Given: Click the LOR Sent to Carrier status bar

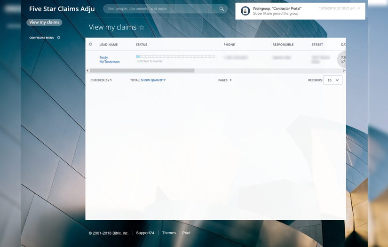Looking at the screenshot, I should pyautogui.click(x=175, y=56).
